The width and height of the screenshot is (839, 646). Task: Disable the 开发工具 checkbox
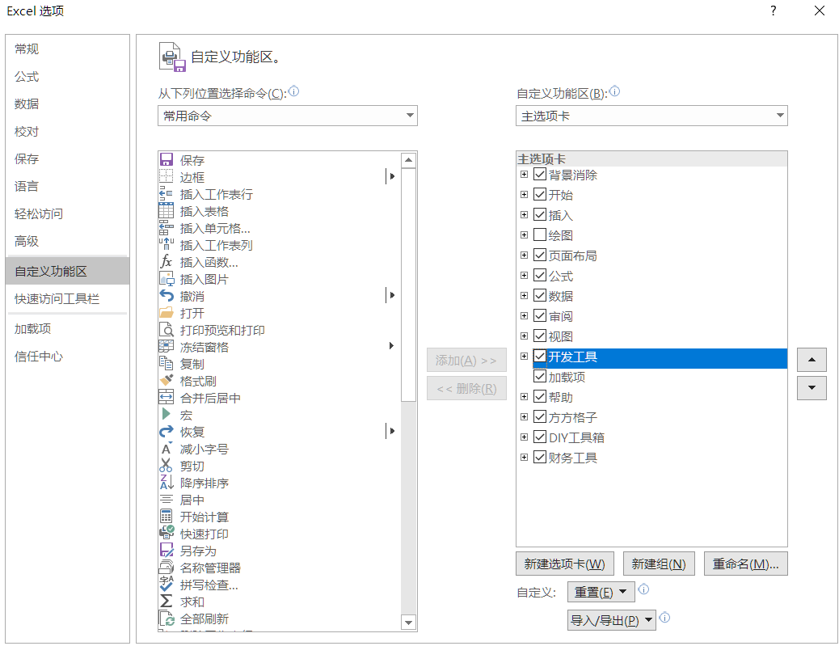coord(540,357)
